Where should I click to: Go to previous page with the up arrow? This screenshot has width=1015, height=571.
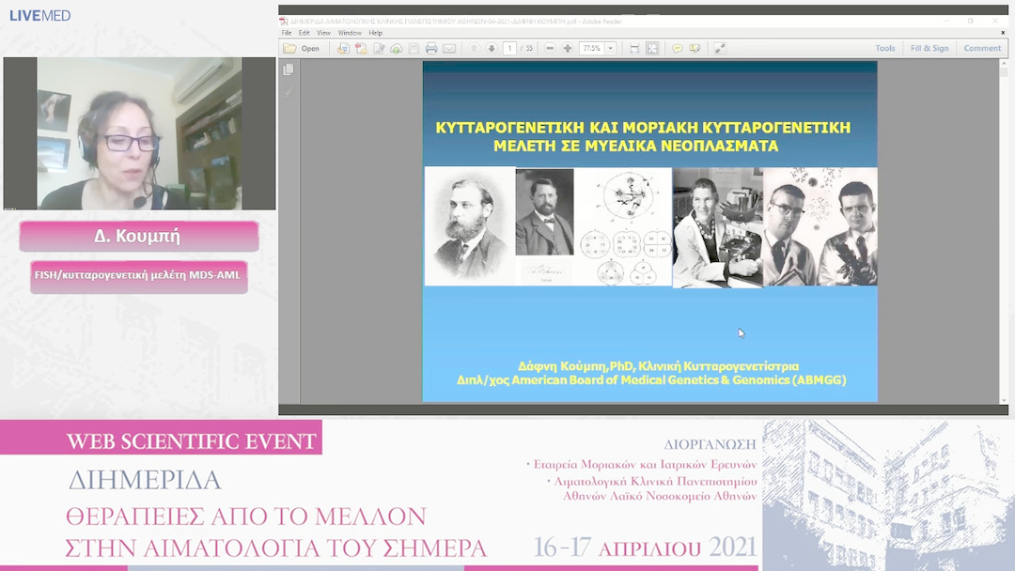(474, 49)
